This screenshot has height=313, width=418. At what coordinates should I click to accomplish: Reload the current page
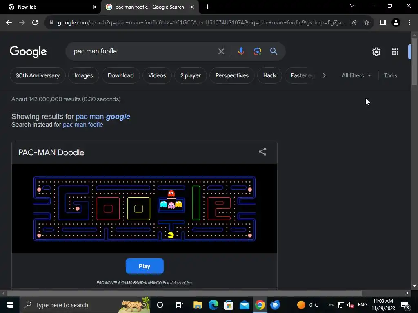pyautogui.click(x=35, y=23)
